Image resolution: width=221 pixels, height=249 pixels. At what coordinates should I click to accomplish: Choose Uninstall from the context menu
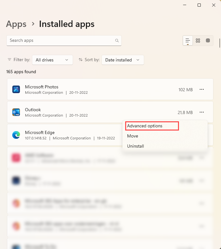[x=136, y=146]
